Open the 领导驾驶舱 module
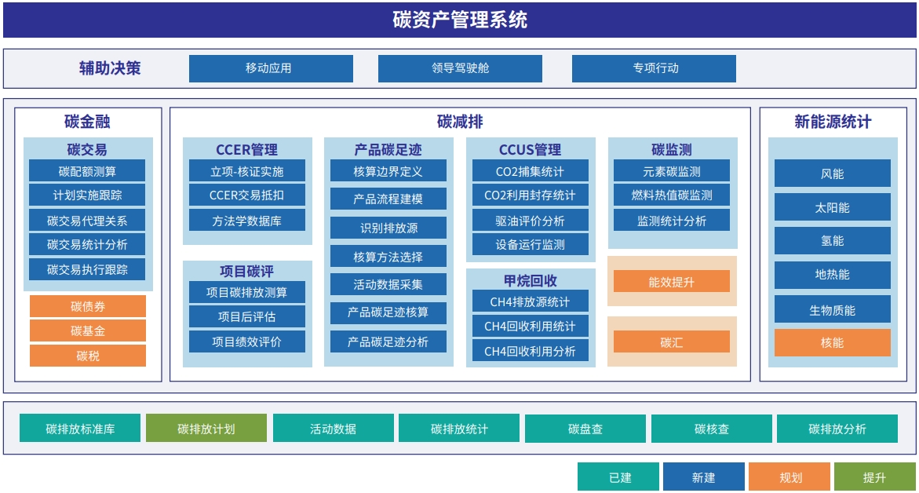Image resolution: width=919 pixels, height=493 pixels. [460, 68]
